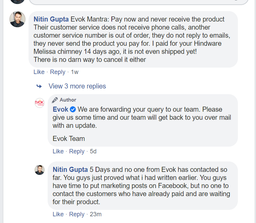Expand View 3 more replies

[x=77, y=86]
